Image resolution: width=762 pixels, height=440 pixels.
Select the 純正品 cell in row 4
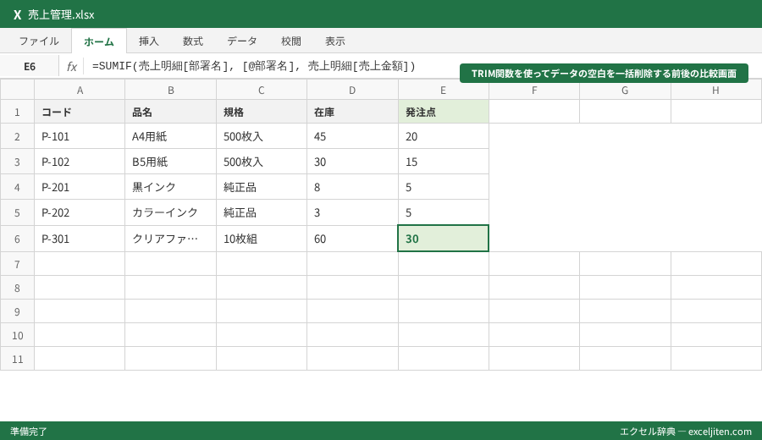(262, 187)
